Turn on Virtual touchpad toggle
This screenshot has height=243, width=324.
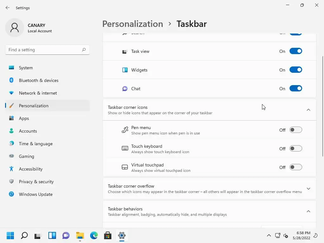[296, 167]
